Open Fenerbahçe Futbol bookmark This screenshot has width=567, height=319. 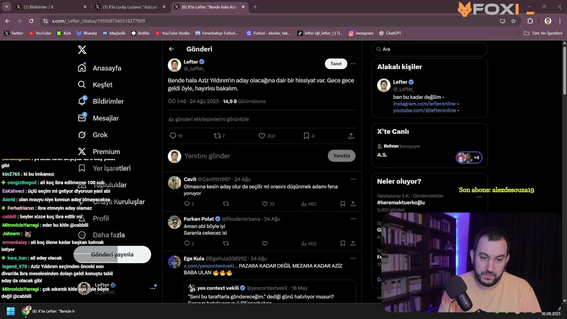pos(216,33)
